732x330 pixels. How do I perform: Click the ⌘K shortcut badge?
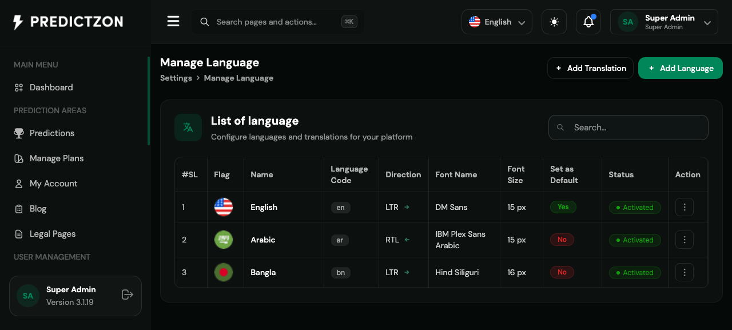pyautogui.click(x=349, y=22)
